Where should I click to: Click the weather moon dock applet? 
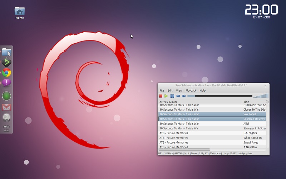6,117
